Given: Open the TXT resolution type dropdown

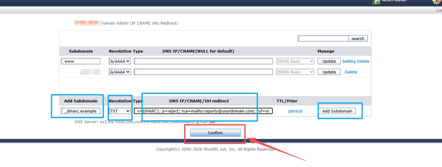Looking at the screenshot, I should pos(120,111).
